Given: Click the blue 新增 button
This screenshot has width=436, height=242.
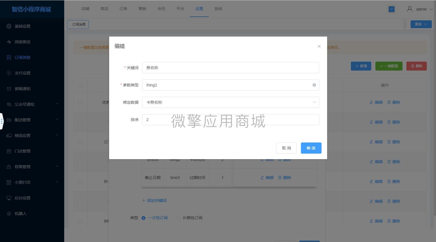Looking at the screenshot, I should pyautogui.click(x=361, y=66).
